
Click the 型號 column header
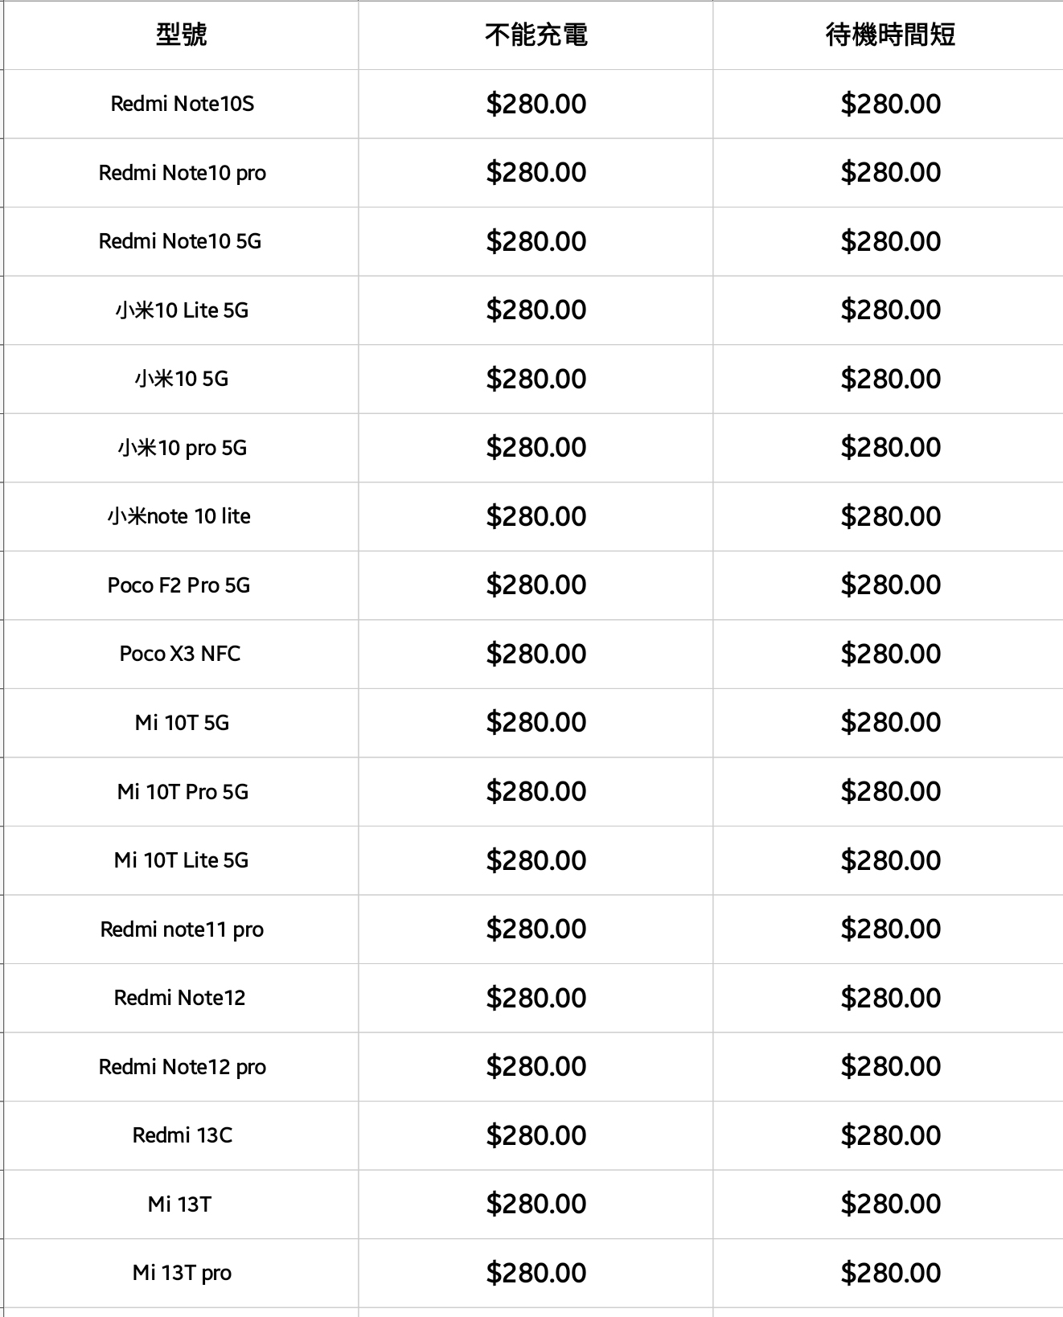click(x=181, y=35)
